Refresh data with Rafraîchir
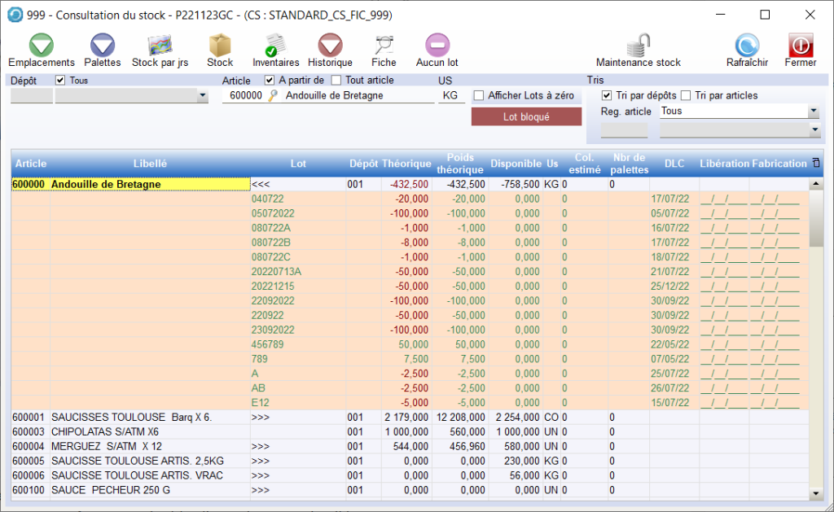The height and width of the screenshot is (512, 834). [747, 46]
